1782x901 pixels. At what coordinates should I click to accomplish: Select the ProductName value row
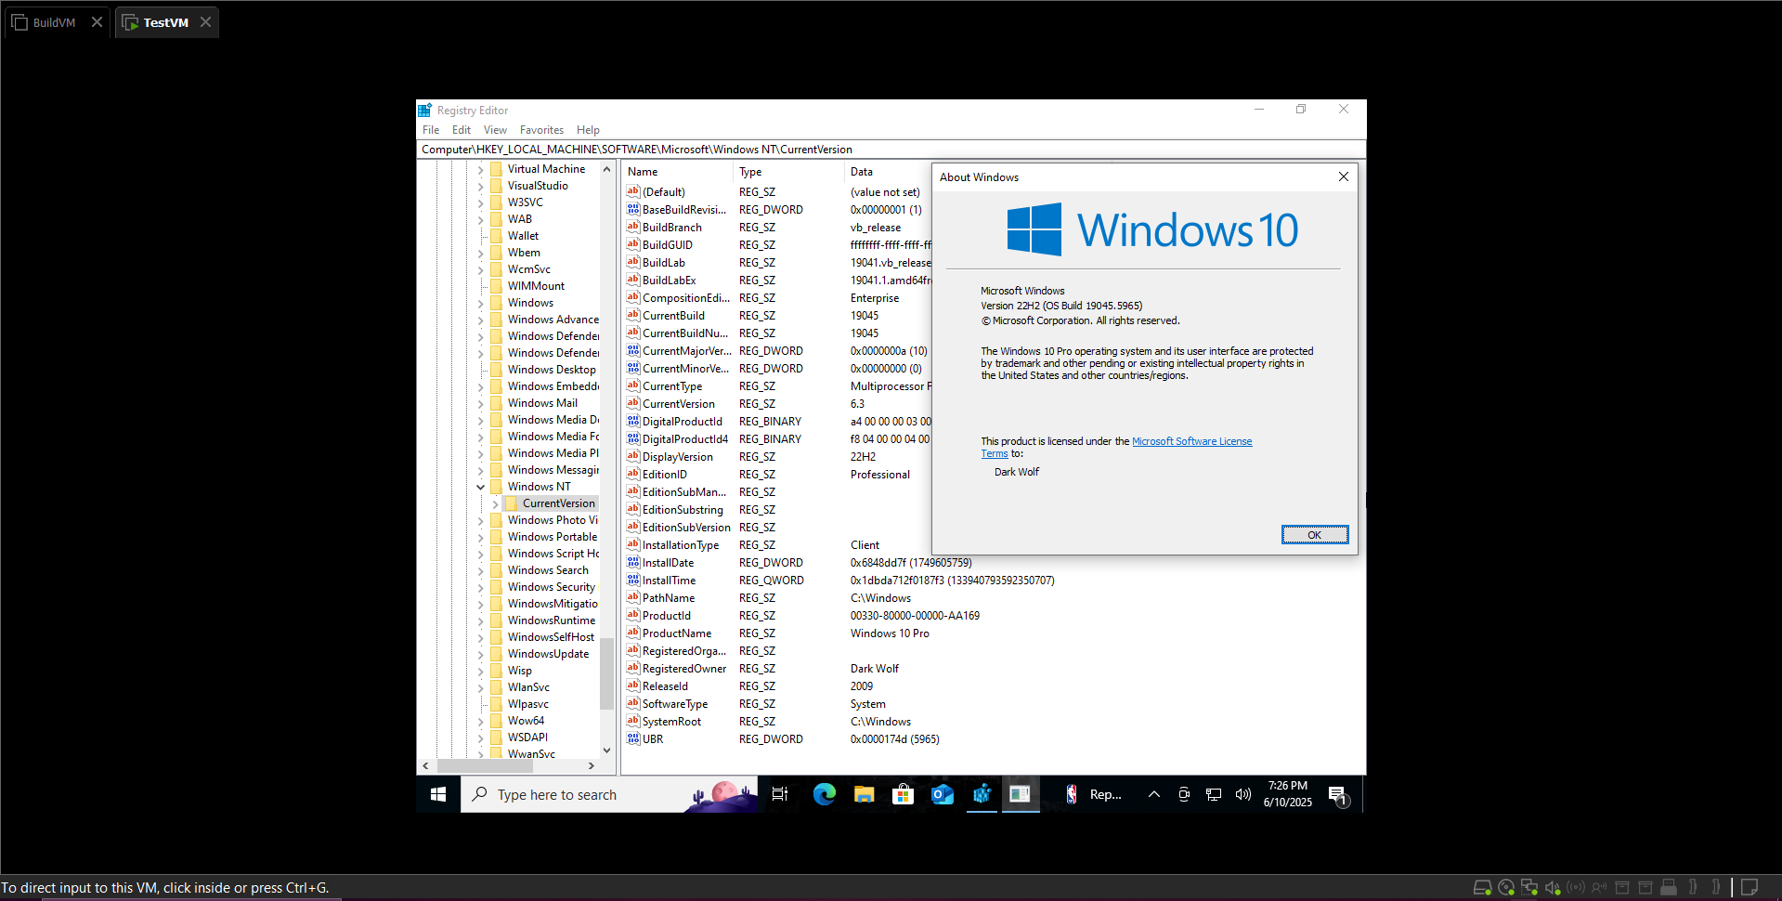click(677, 633)
